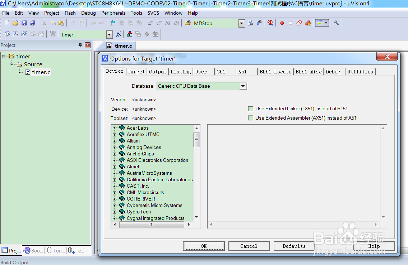Select CORERIVER in the vendor list
The image size is (408, 265).
click(141, 199)
